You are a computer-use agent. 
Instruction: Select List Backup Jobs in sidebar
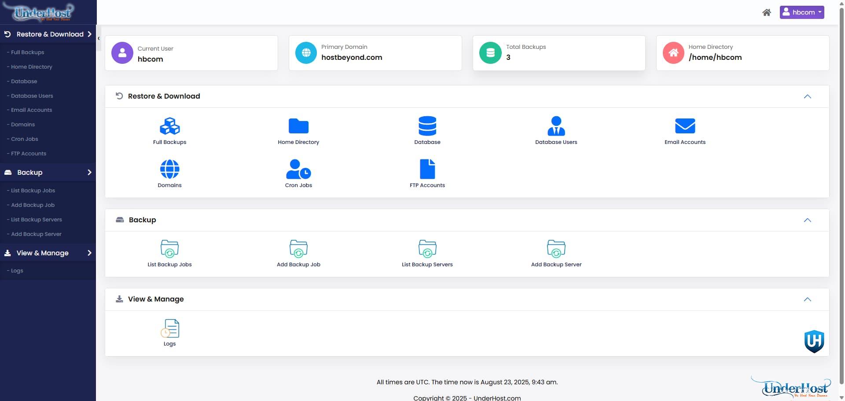[33, 191]
